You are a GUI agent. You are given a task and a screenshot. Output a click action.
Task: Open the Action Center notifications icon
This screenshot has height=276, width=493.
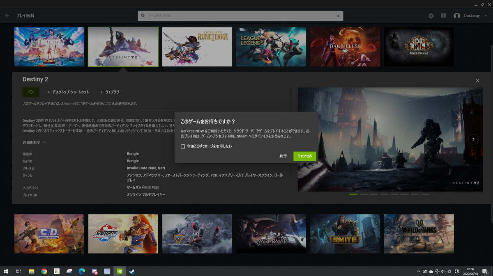coord(486,271)
